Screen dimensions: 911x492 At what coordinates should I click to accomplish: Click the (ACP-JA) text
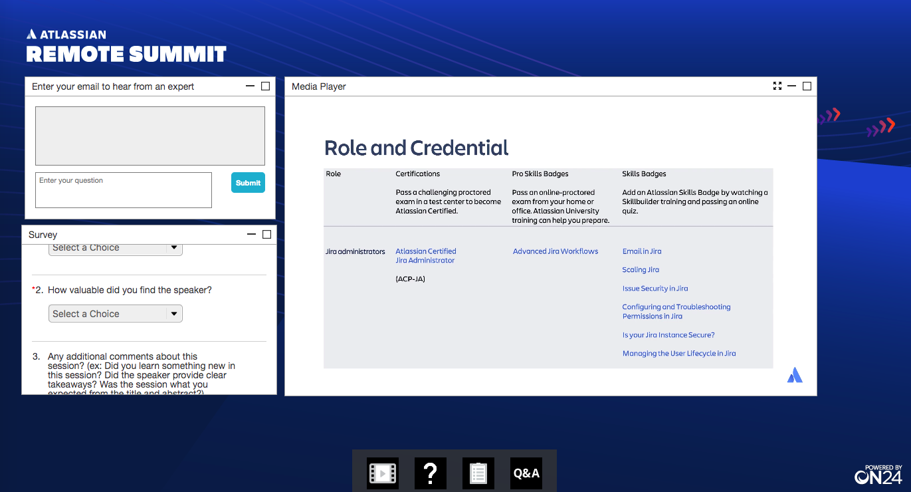pyautogui.click(x=411, y=279)
